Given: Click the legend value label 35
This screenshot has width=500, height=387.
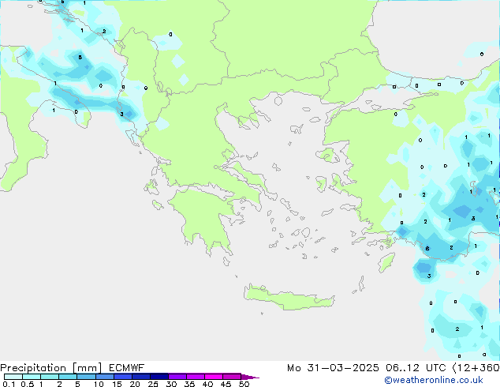Looking at the screenshot, I should pyautogui.click(x=189, y=384).
